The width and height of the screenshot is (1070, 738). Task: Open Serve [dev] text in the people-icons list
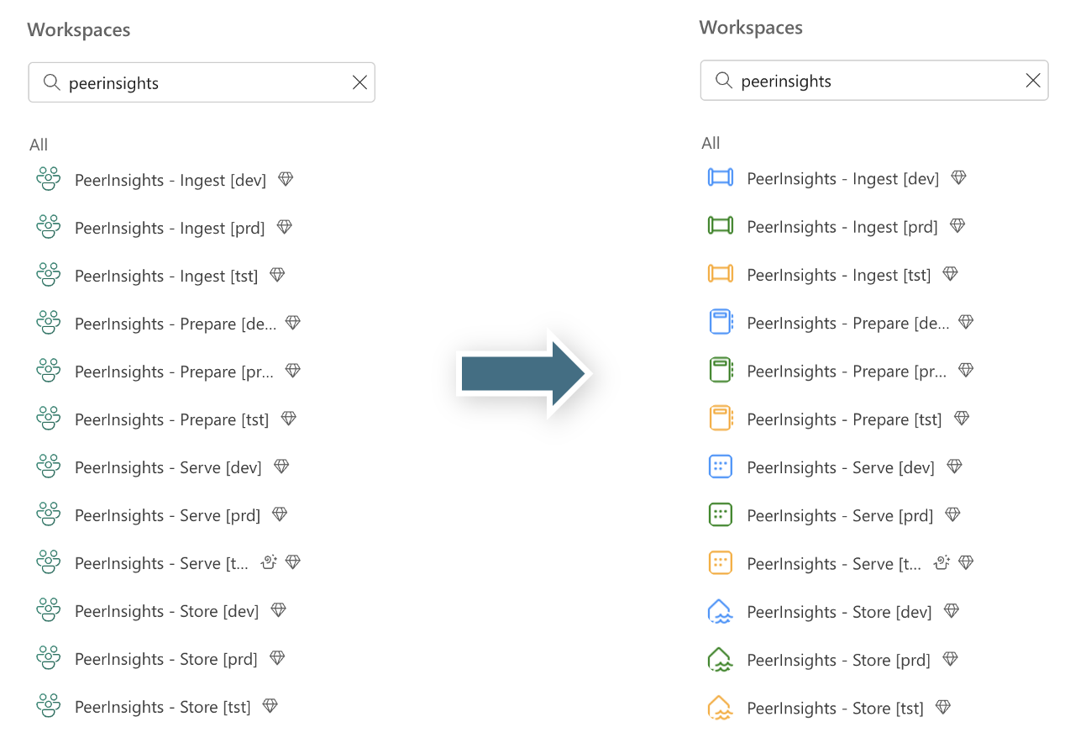coord(168,467)
